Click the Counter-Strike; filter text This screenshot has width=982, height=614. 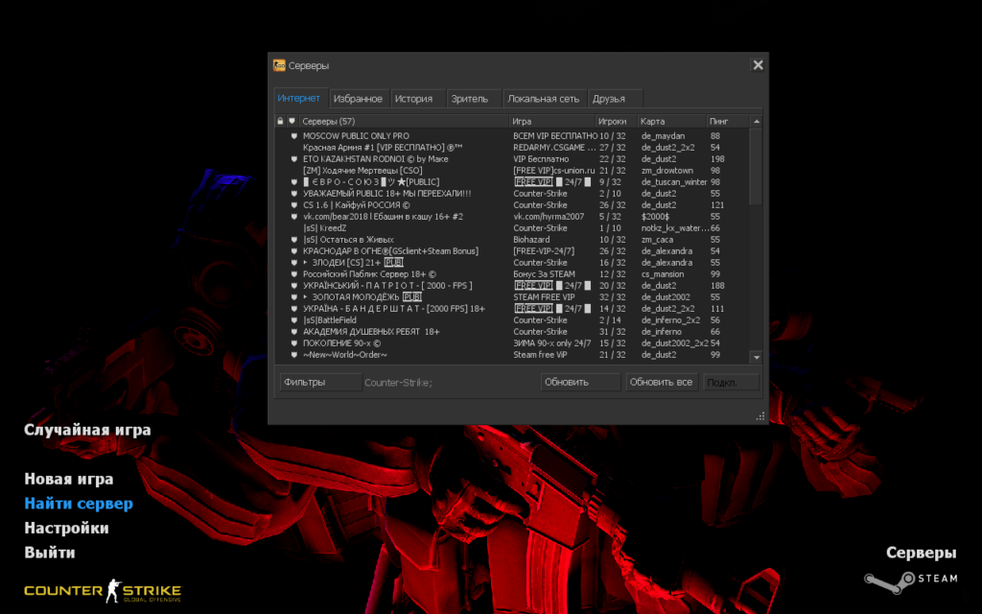(398, 383)
